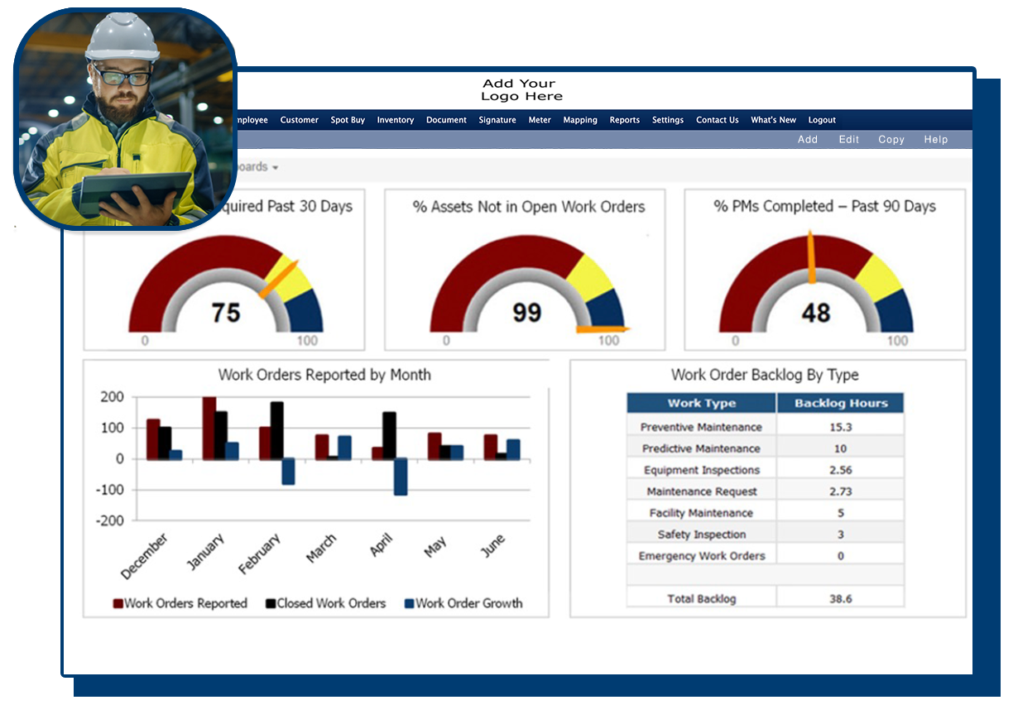
Task: Click the Copy button
Action: 891,140
